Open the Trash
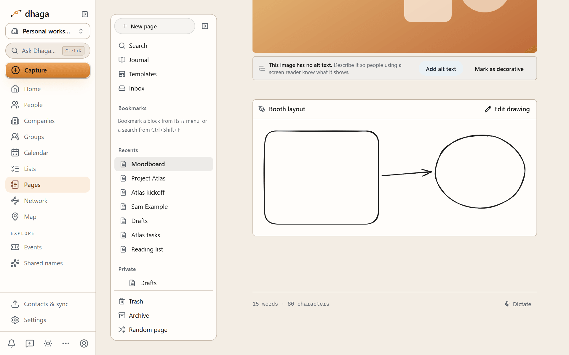This screenshot has width=569, height=355. [x=164, y=301]
